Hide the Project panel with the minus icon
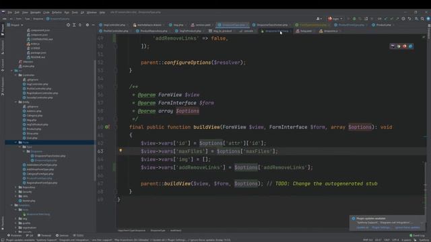 tap(93, 25)
